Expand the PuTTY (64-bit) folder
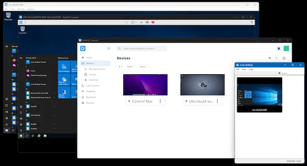The height and width of the screenshot is (166, 307). (41, 115)
